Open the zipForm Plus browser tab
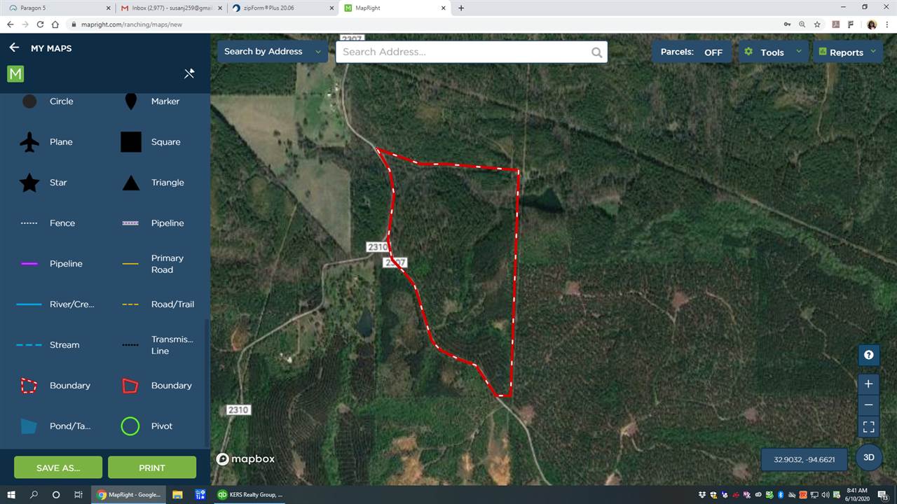897x504 pixels. click(282, 8)
